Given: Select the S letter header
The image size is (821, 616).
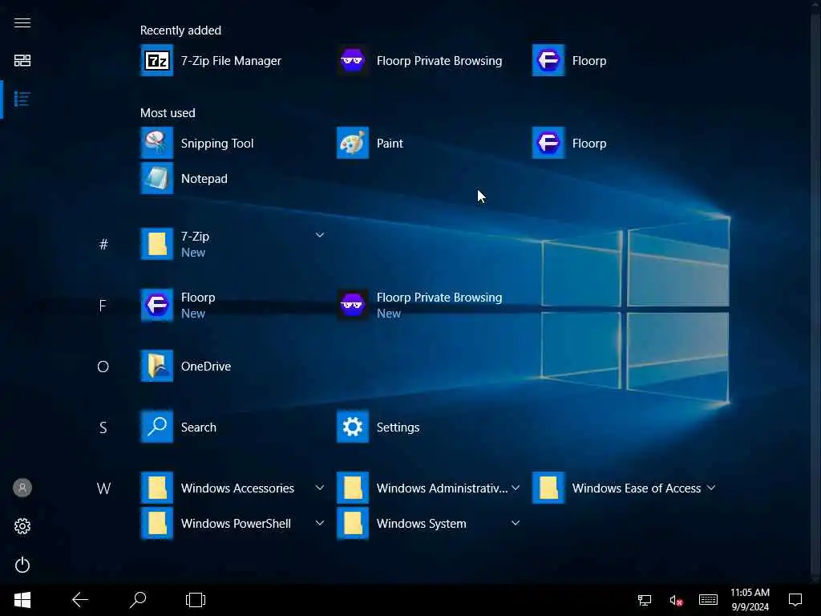Looking at the screenshot, I should point(103,428).
